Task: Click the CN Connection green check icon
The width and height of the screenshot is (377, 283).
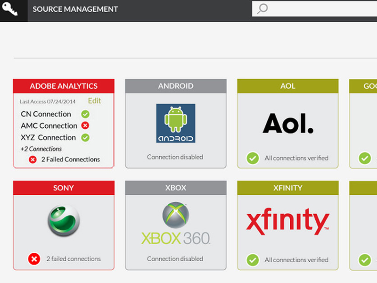Action: (x=85, y=114)
